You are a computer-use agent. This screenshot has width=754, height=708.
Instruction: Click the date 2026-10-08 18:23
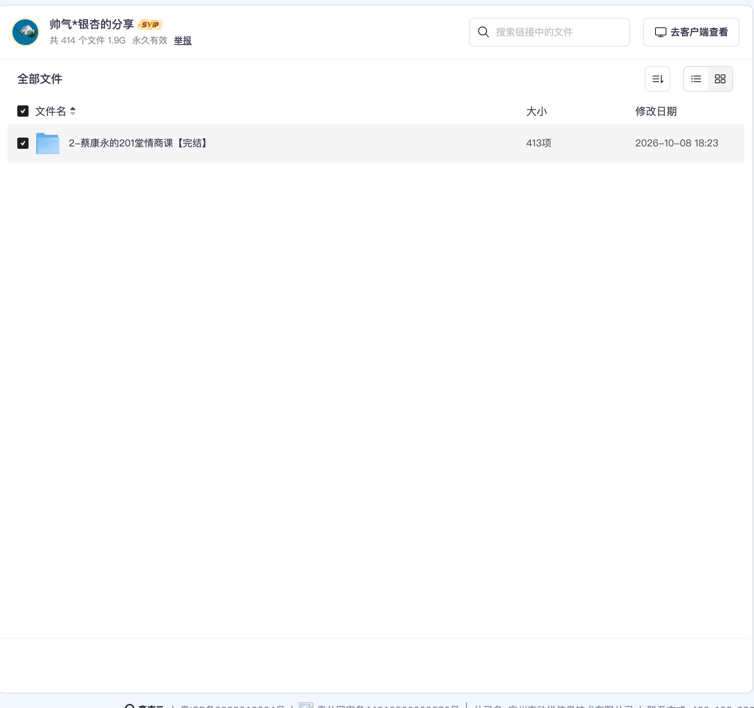click(677, 143)
